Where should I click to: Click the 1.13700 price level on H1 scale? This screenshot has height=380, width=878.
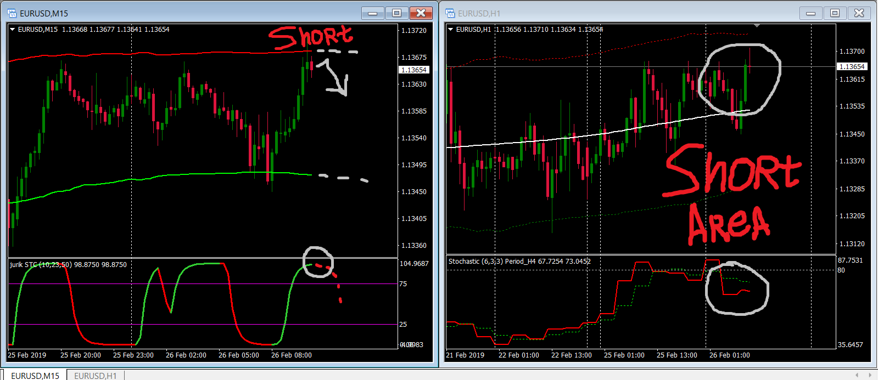pyautogui.click(x=852, y=52)
